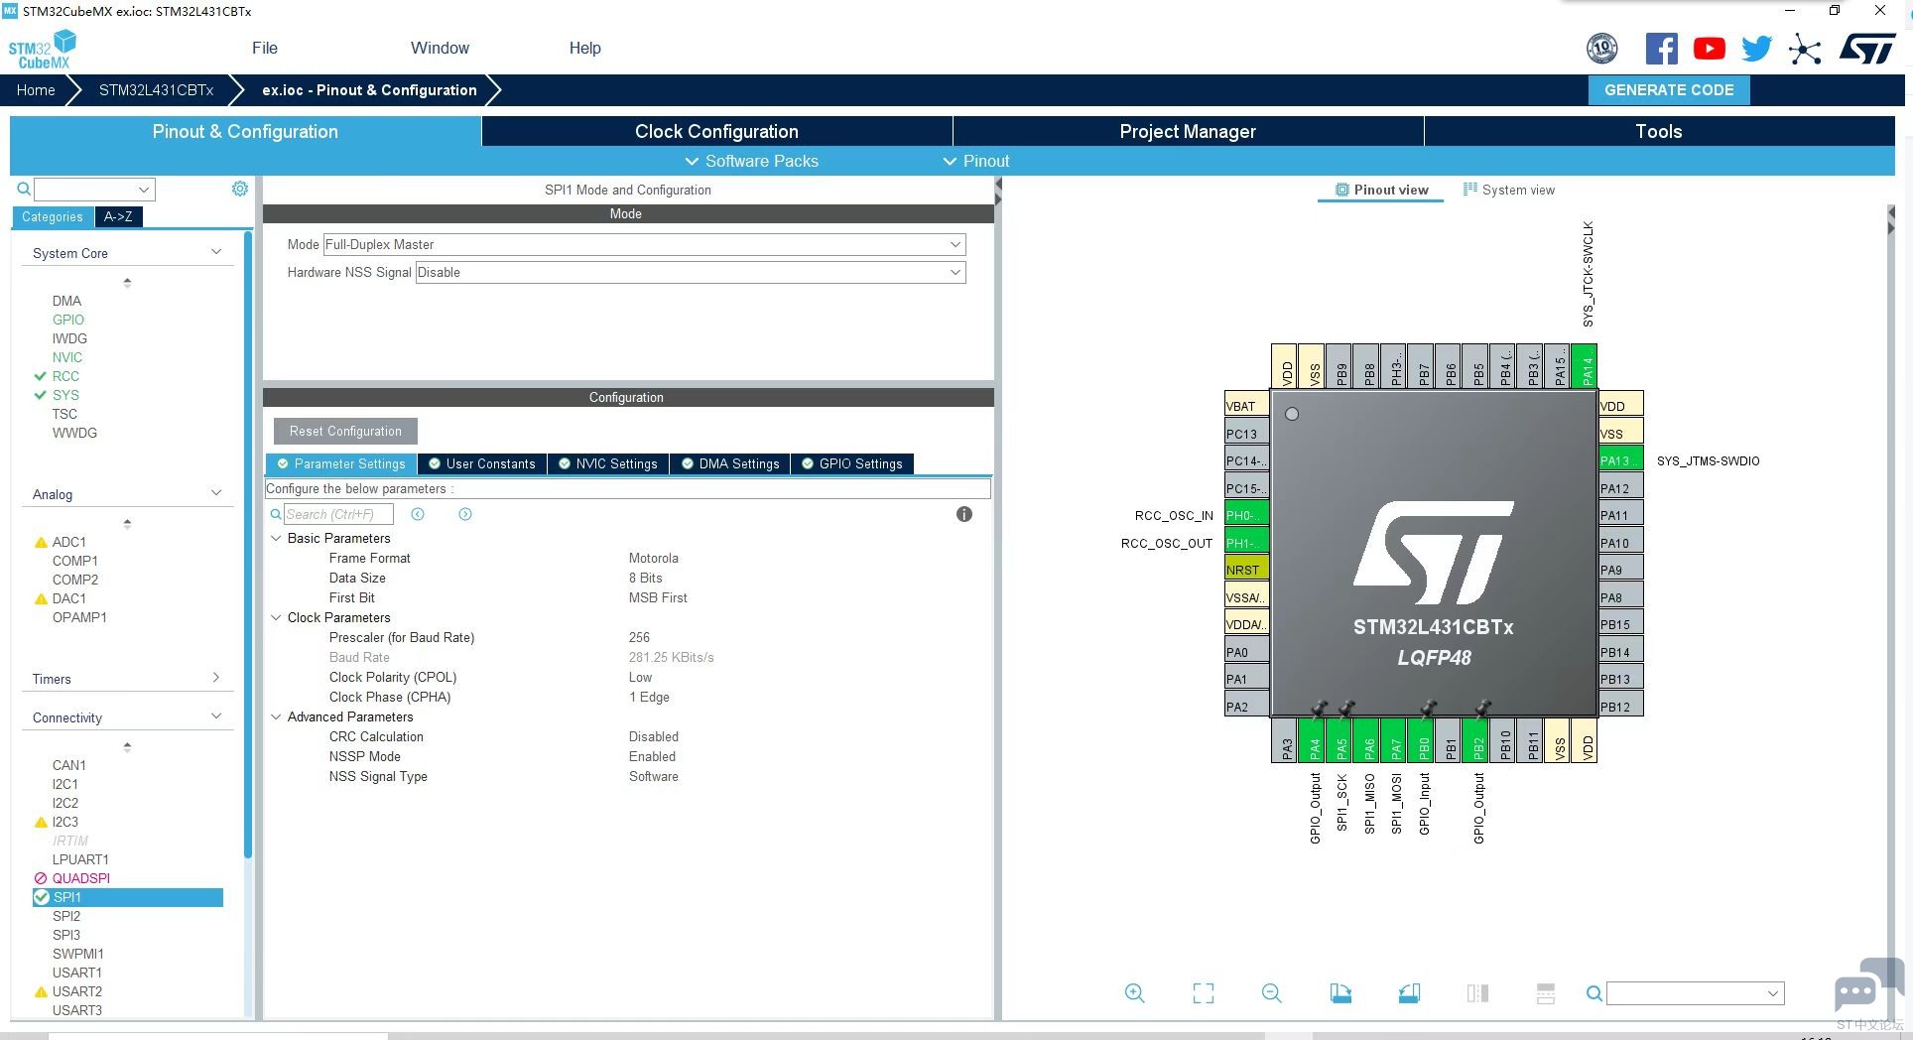Open the Pinout dropdown menu
1913x1040 pixels.
click(975, 161)
